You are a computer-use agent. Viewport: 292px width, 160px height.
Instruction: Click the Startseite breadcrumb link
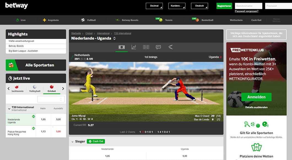76,33
